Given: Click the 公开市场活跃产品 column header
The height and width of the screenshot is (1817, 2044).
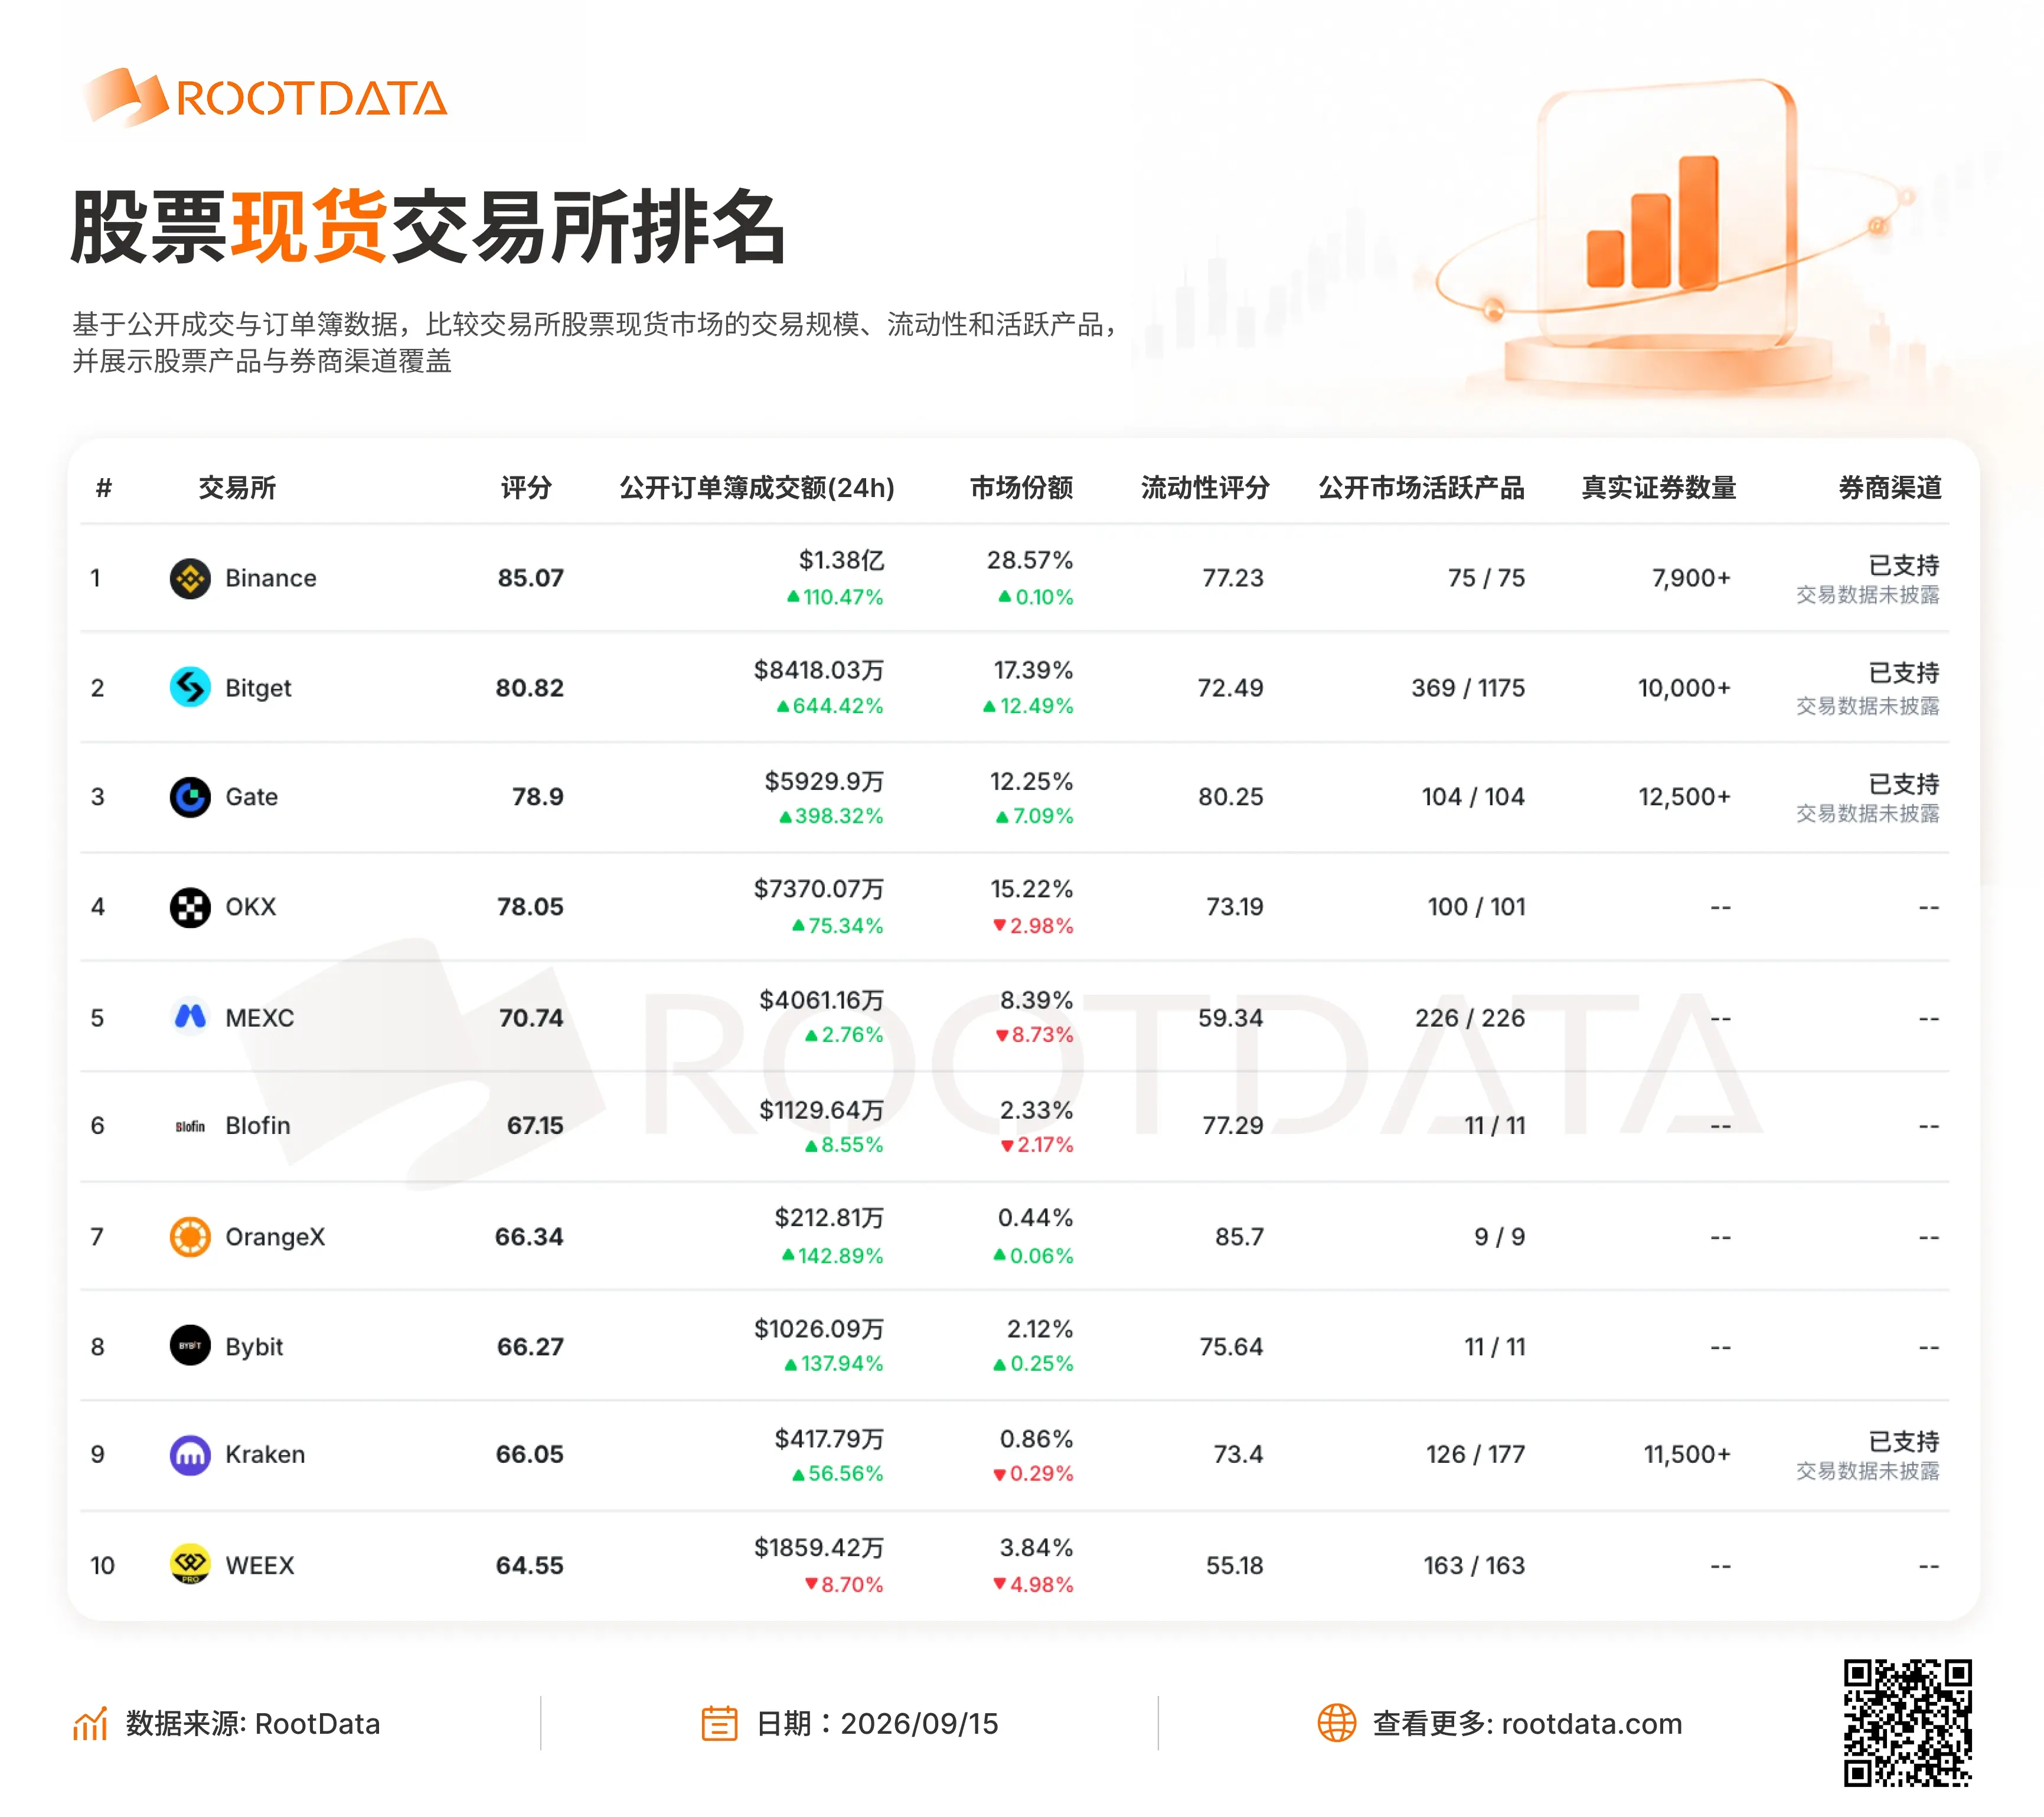Looking at the screenshot, I should click(x=1421, y=488).
